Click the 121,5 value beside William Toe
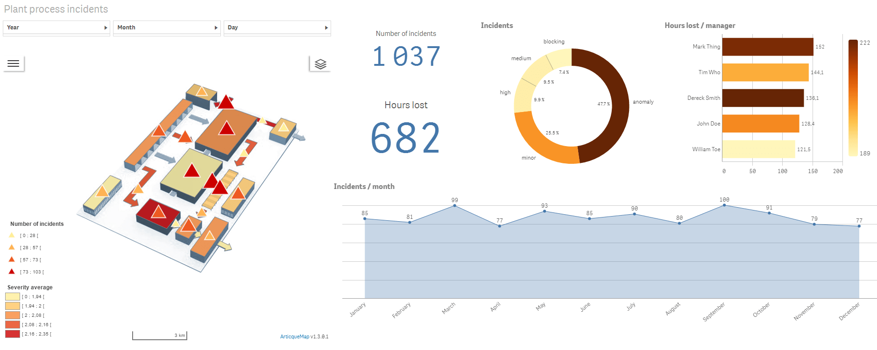Image resolution: width=877 pixels, height=350 pixels. [804, 149]
